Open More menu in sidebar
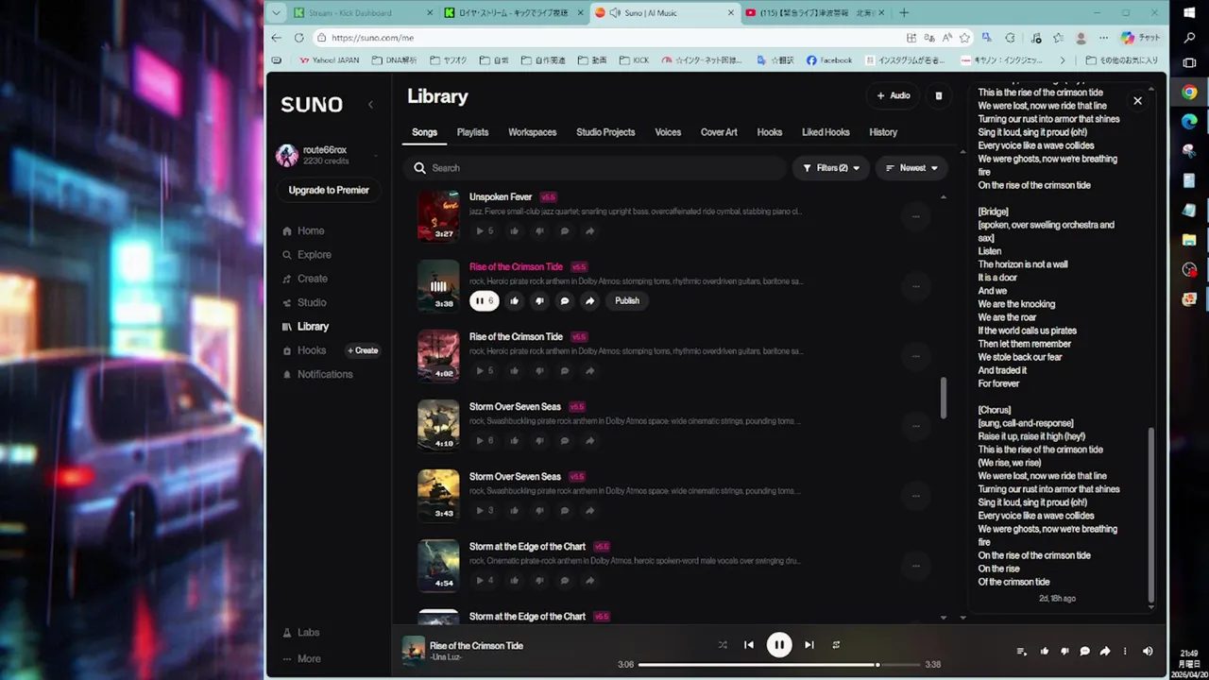 click(301, 659)
